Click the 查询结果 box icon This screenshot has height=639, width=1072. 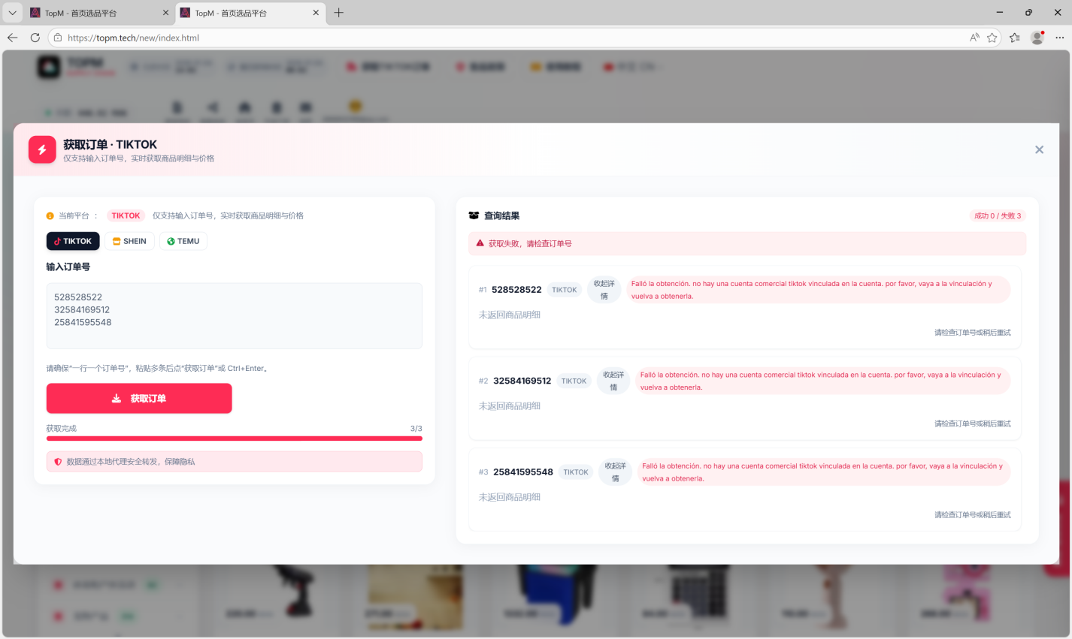click(474, 216)
